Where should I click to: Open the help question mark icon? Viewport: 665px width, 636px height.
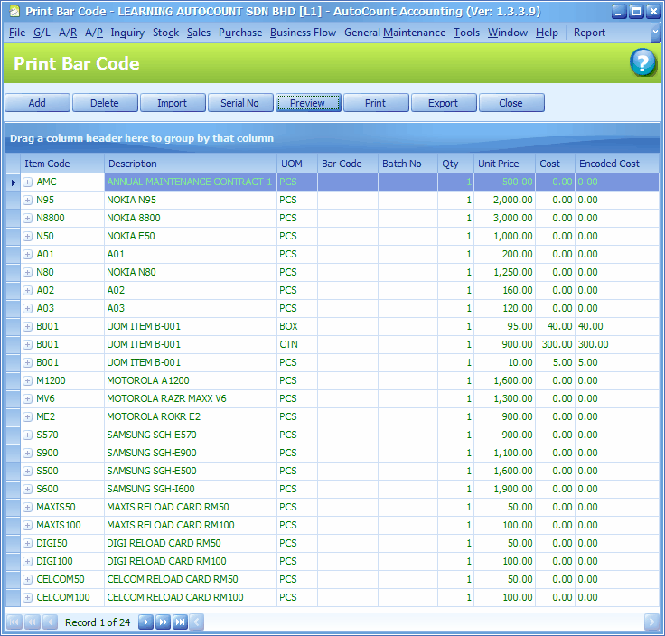642,62
